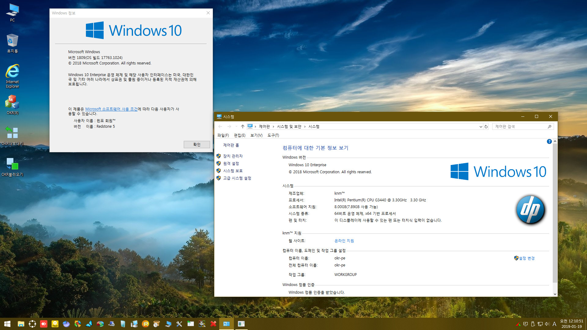Open the 파일(F) menu
The image size is (587, 330).
click(x=223, y=135)
